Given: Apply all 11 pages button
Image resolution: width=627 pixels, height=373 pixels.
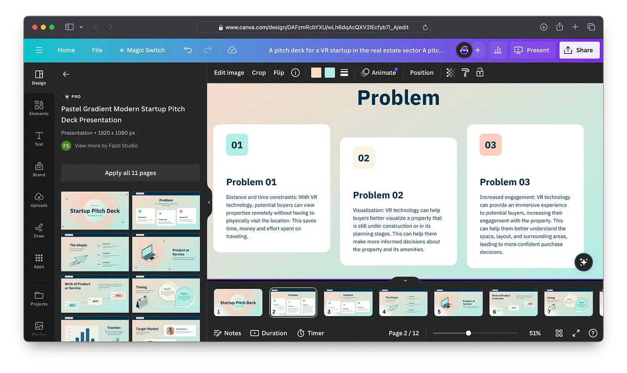Looking at the screenshot, I should pyautogui.click(x=130, y=173).
